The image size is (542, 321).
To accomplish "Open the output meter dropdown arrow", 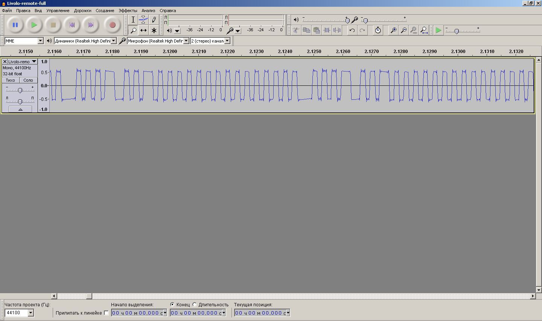I will (x=177, y=31).
